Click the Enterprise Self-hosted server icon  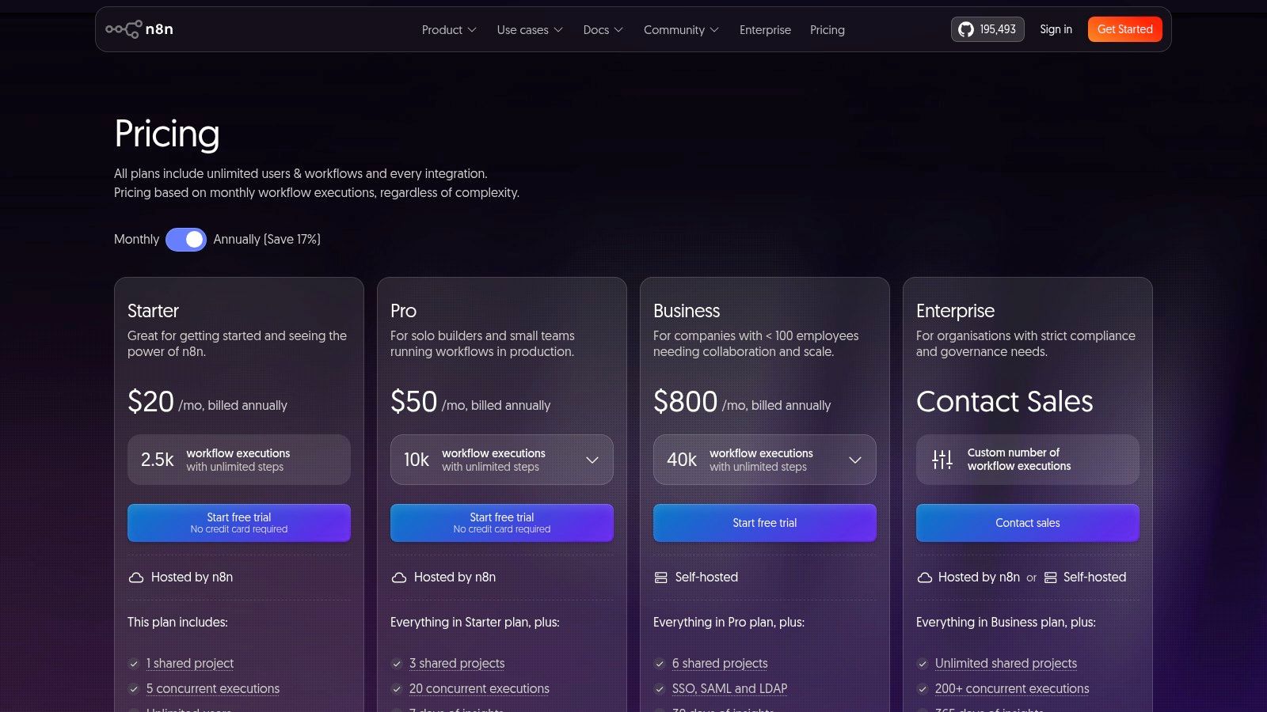(1051, 578)
